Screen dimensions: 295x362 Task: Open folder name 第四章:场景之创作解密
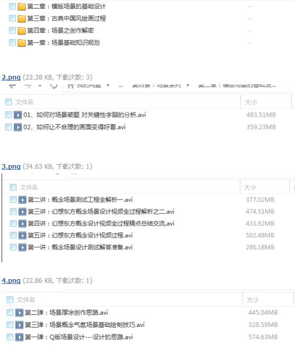tap(60, 31)
